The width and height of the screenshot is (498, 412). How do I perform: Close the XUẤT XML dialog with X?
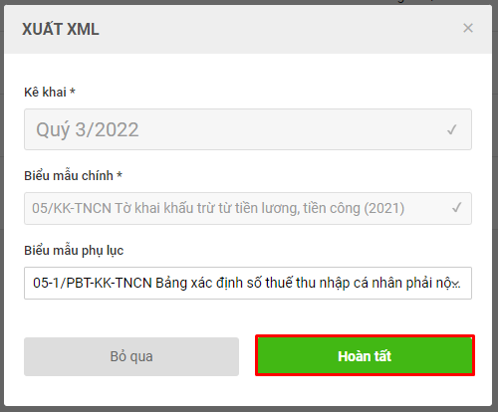coord(468,28)
